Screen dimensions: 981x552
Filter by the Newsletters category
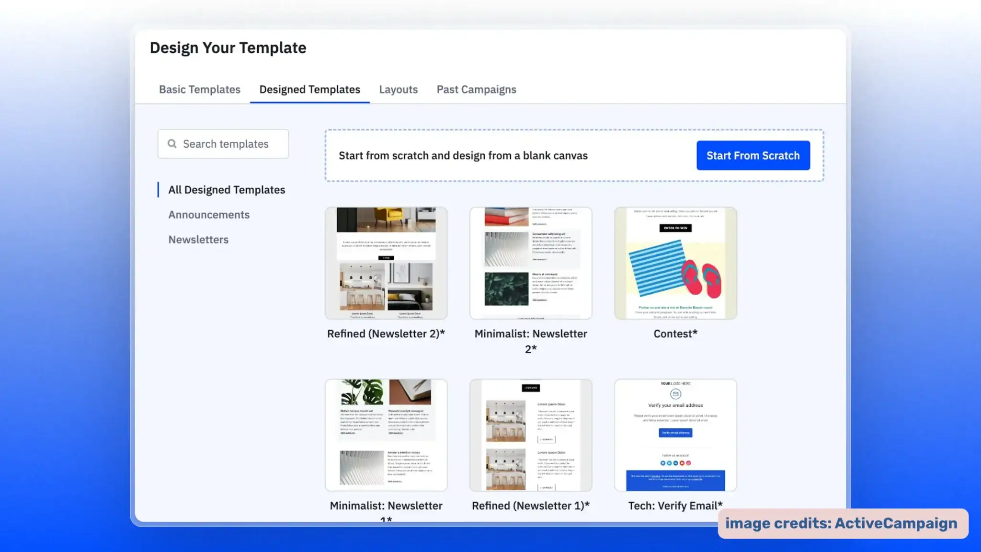tap(198, 240)
